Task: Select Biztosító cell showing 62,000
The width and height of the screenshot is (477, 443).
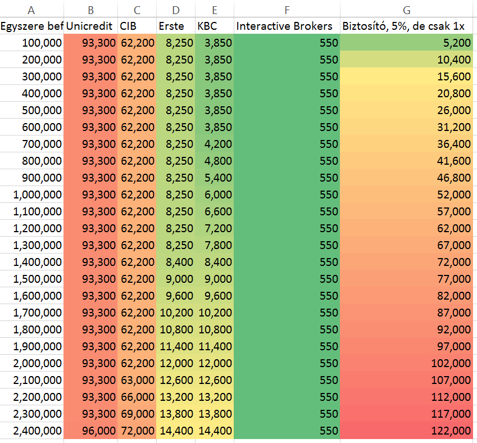Action: 406,228
